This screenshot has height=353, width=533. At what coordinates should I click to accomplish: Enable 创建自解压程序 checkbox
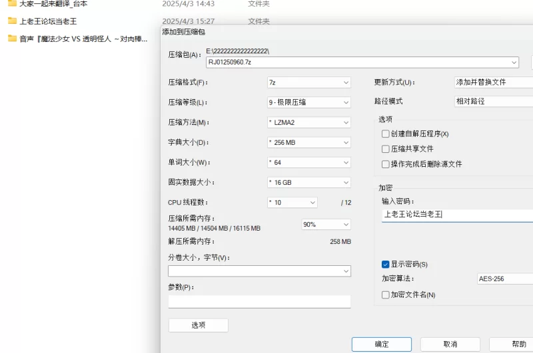[x=386, y=134]
